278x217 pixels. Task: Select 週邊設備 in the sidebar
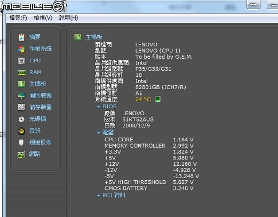click(41, 142)
